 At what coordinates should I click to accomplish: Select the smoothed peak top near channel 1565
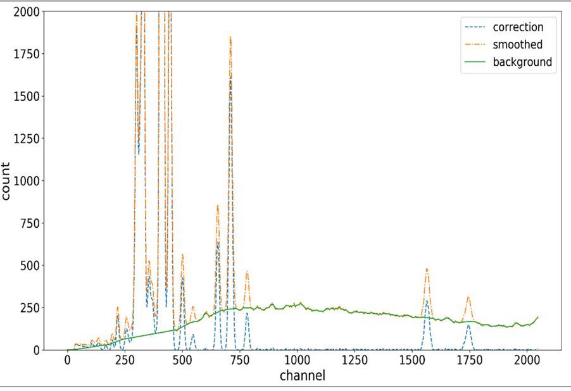(x=427, y=268)
